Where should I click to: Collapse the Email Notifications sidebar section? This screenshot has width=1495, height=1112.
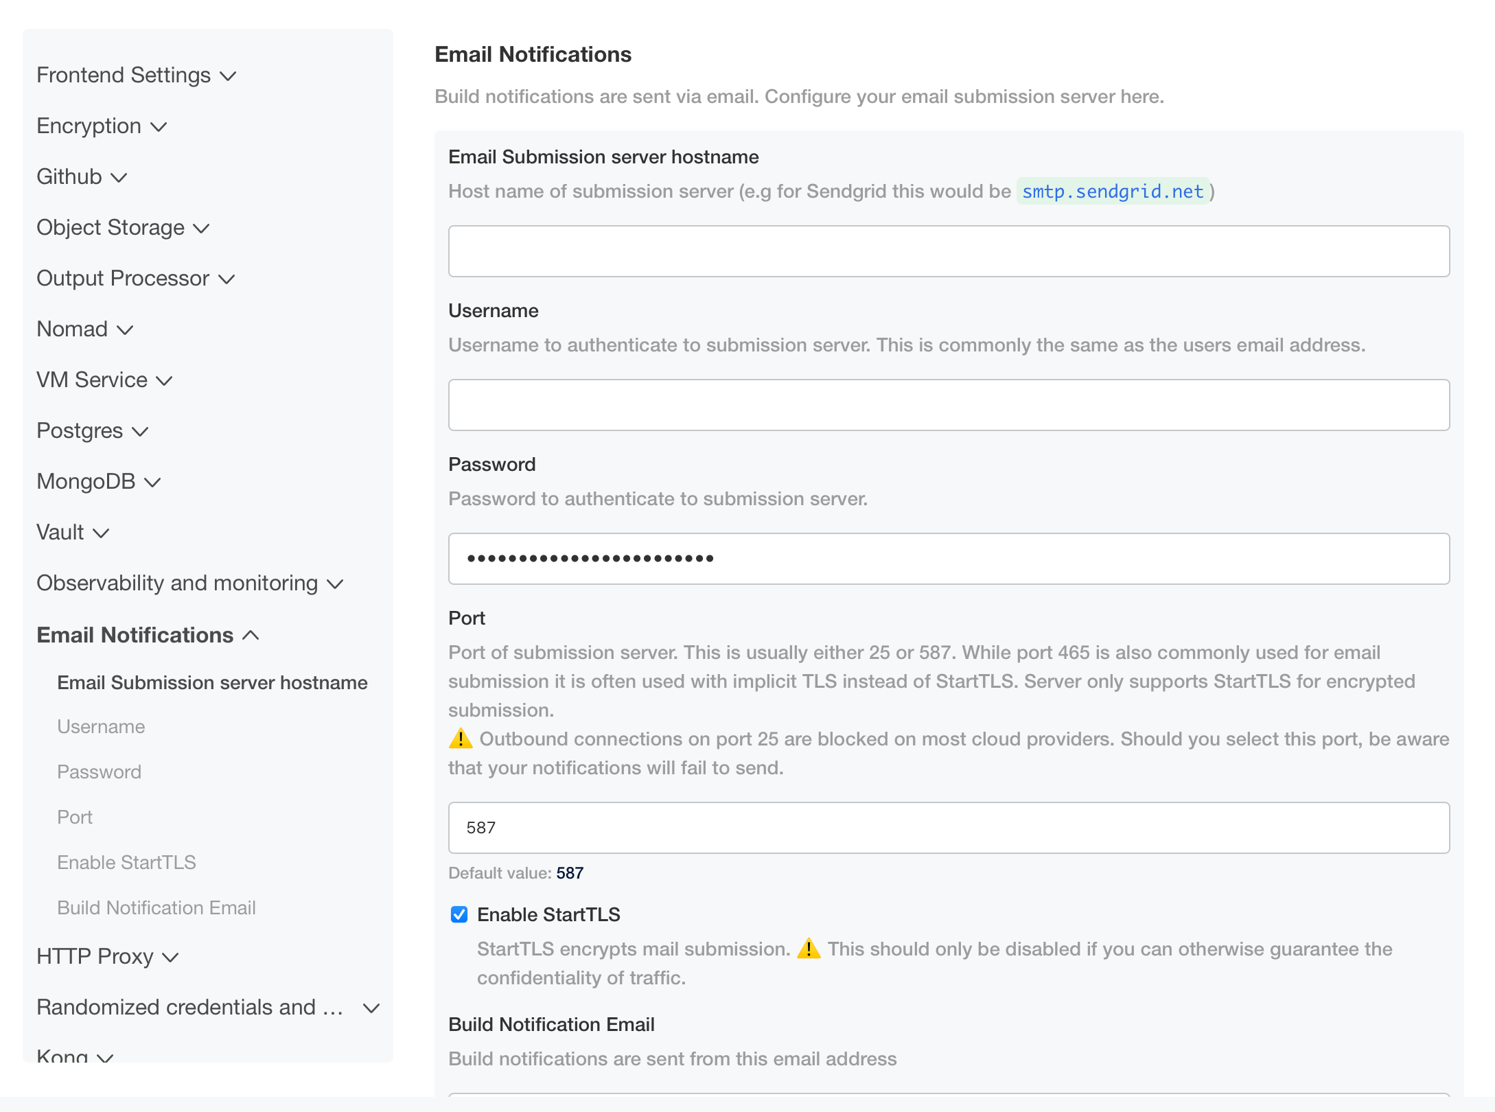tap(148, 635)
